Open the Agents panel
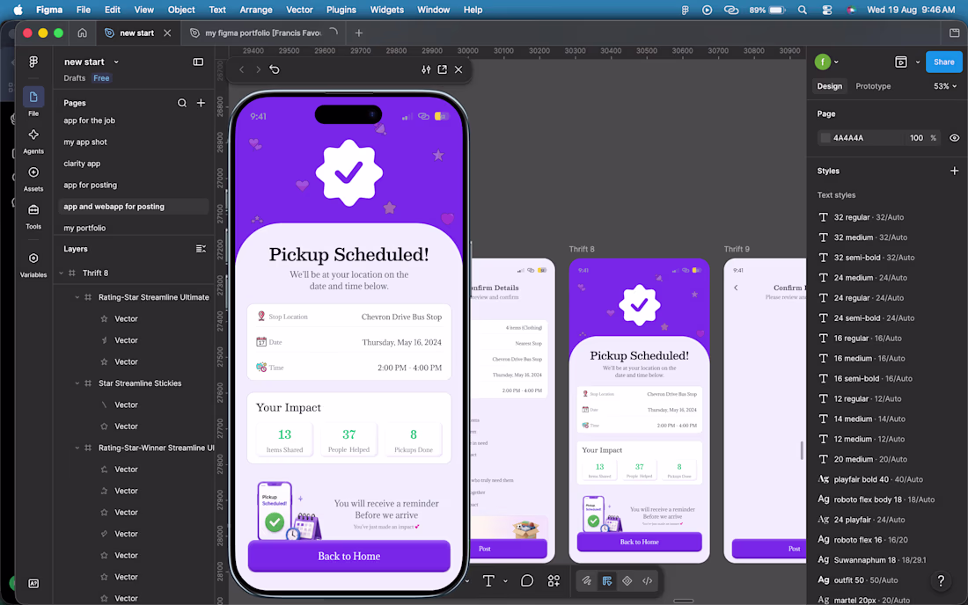Viewport: 968px width, 605px height. tap(33, 140)
